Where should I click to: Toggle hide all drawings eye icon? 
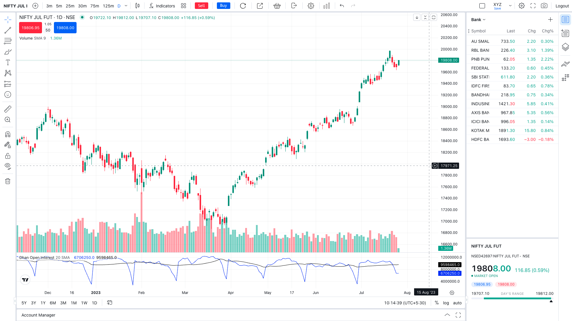pos(8,166)
